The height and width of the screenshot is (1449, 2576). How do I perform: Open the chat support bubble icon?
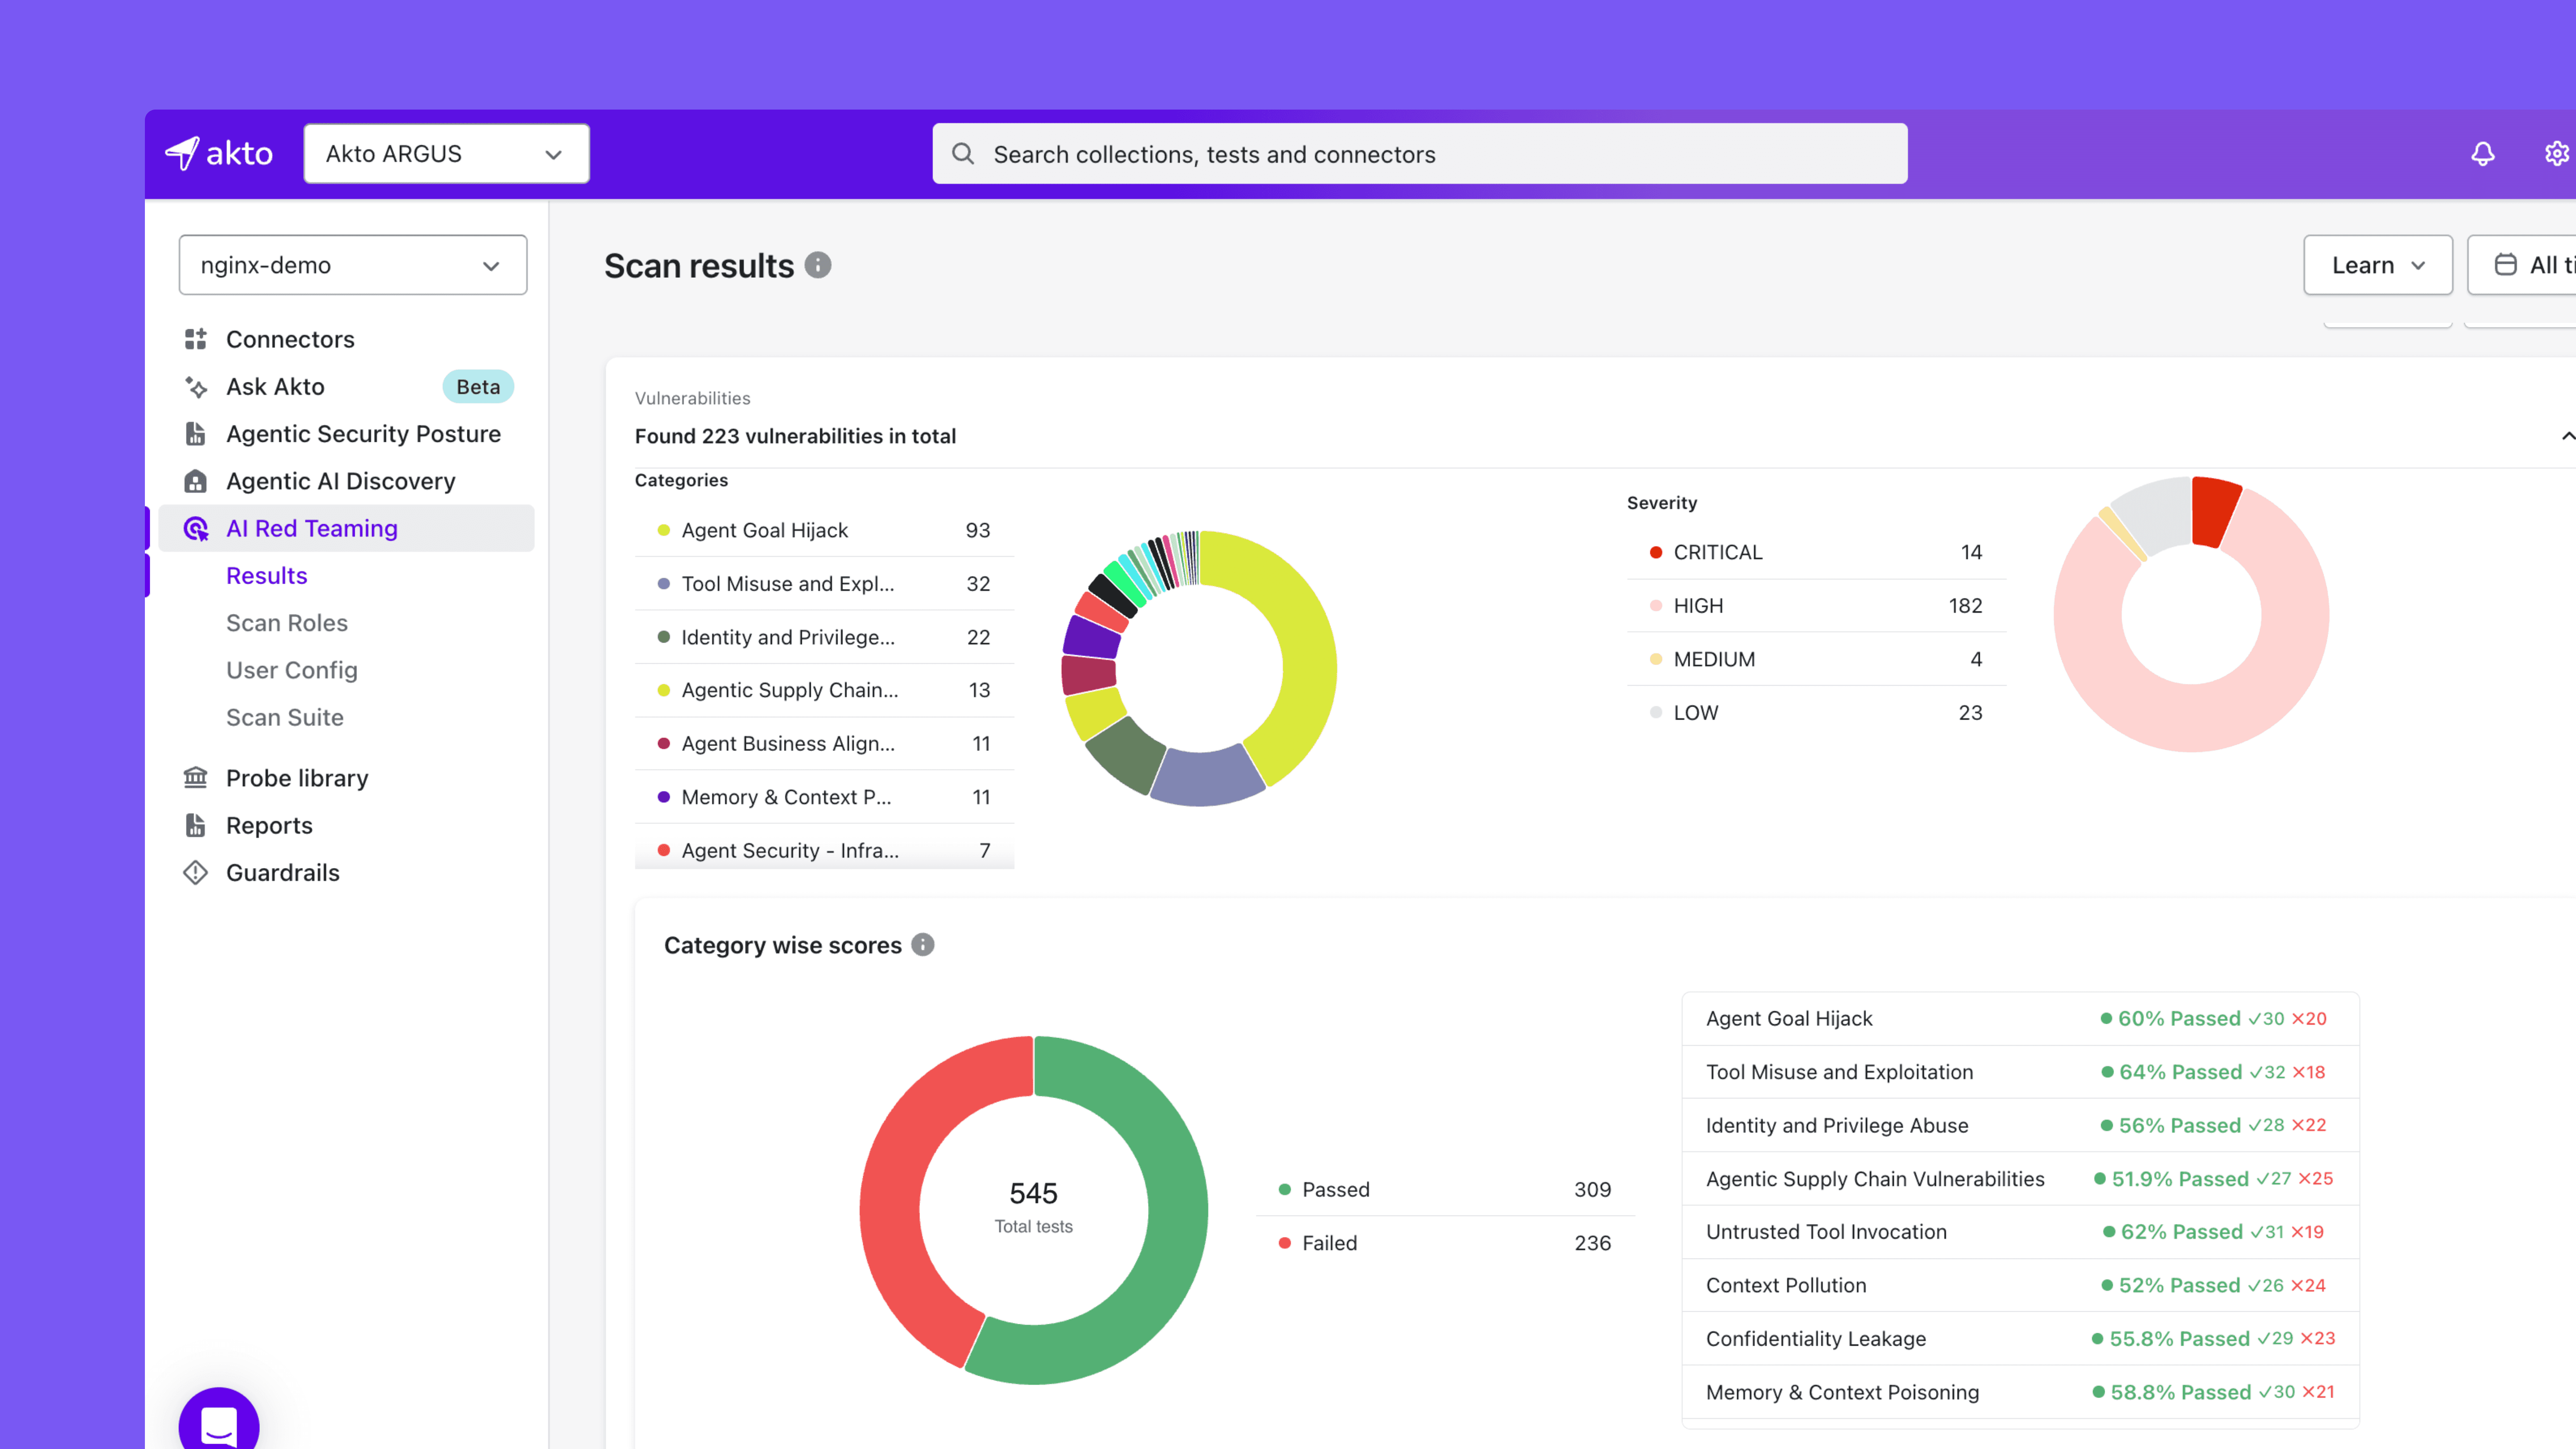(x=219, y=1424)
